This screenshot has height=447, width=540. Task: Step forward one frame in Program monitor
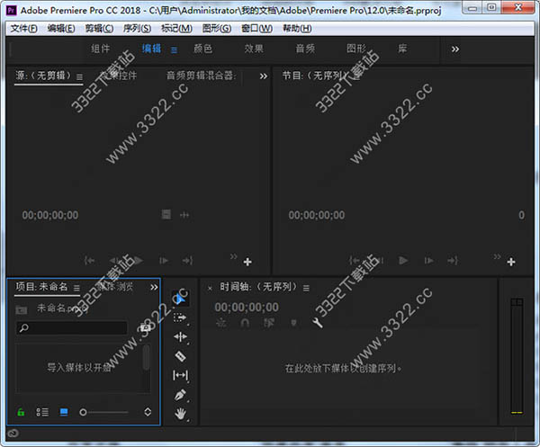point(429,261)
